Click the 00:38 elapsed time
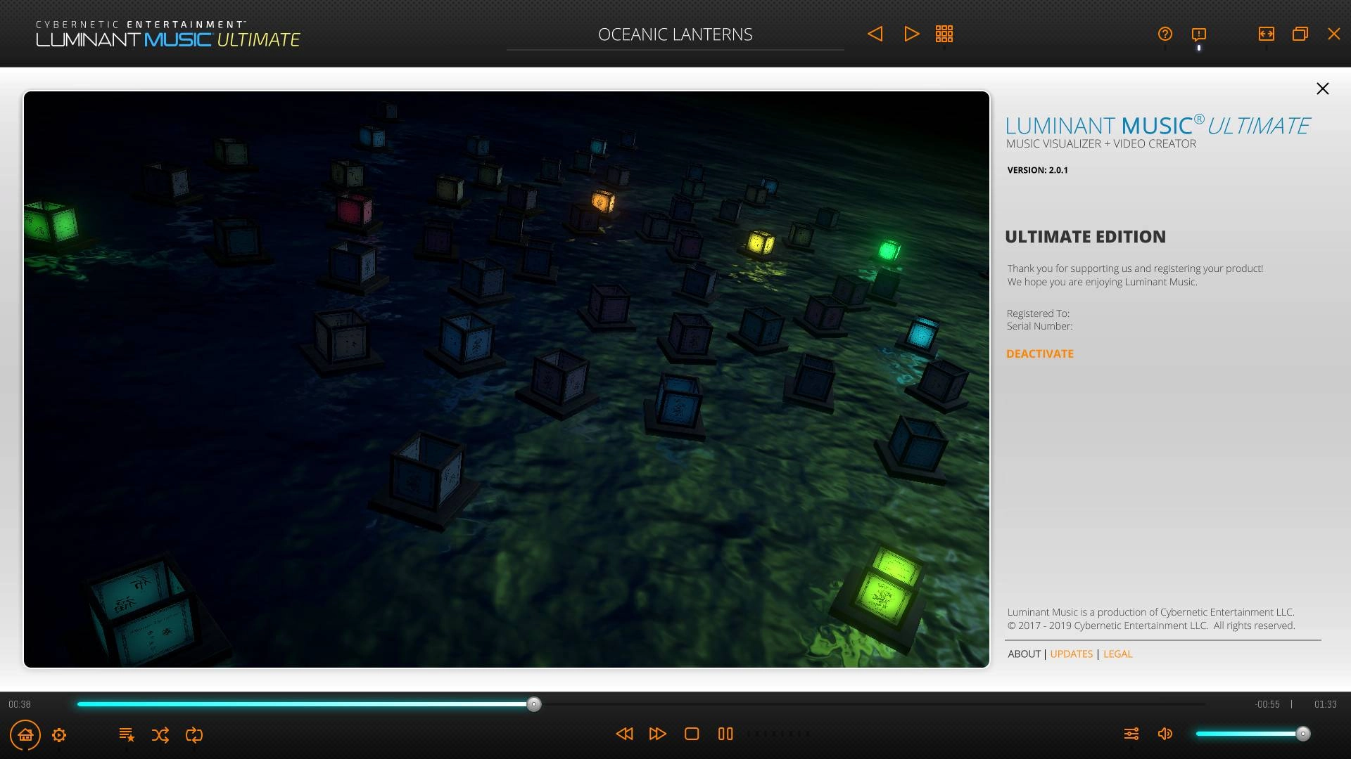This screenshot has width=1351, height=759. tap(20, 704)
